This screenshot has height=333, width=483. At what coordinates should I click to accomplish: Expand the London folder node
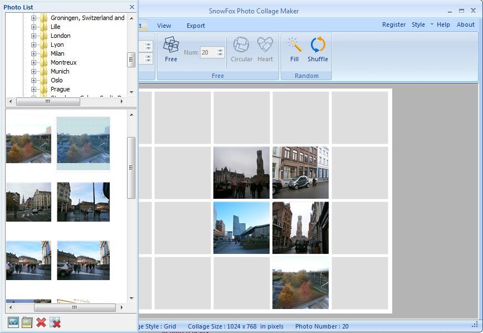click(33, 36)
